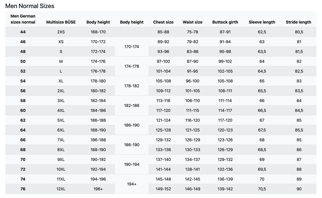Click the 80,5 stride length cell

coord(299,32)
